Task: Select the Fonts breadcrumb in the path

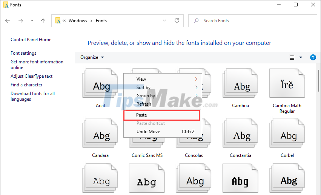Action: pyautogui.click(x=101, y=21)
